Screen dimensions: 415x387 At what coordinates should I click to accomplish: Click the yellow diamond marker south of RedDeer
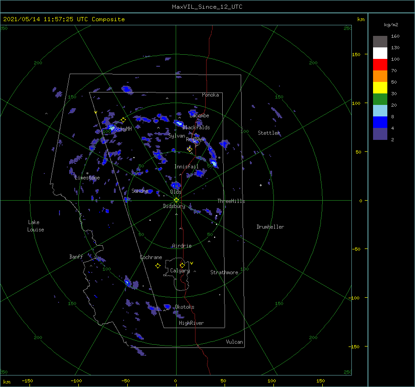(x=190, y=149)
